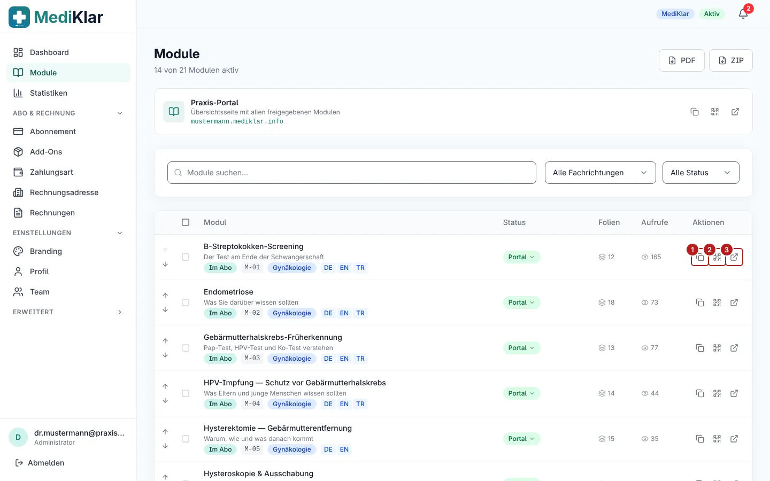Open Profil settings

[68, 271]
